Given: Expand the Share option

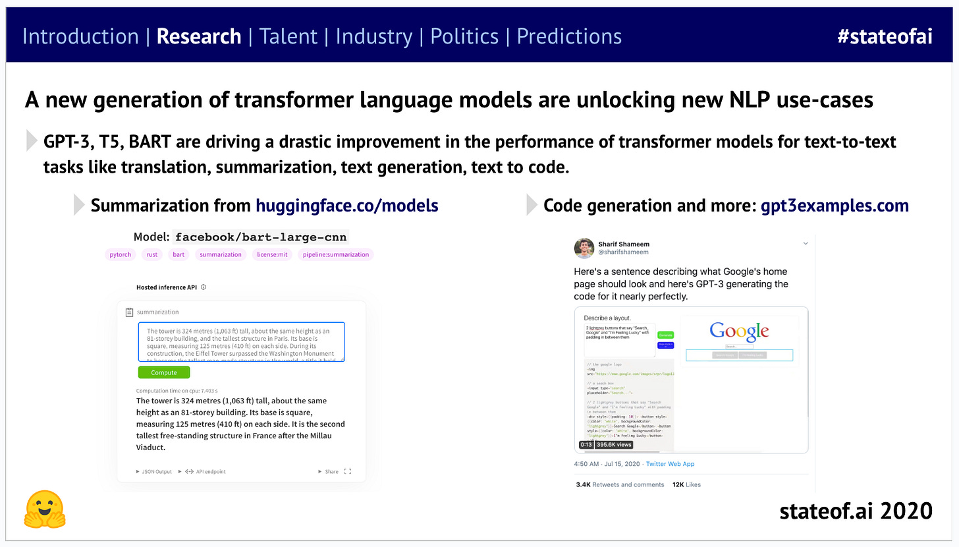Looking at the screenshot, I should click(x=328, y=471).
